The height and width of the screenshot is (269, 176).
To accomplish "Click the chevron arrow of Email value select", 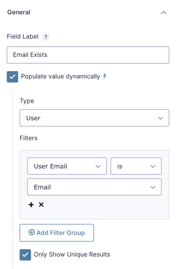I will coord(153,187).
